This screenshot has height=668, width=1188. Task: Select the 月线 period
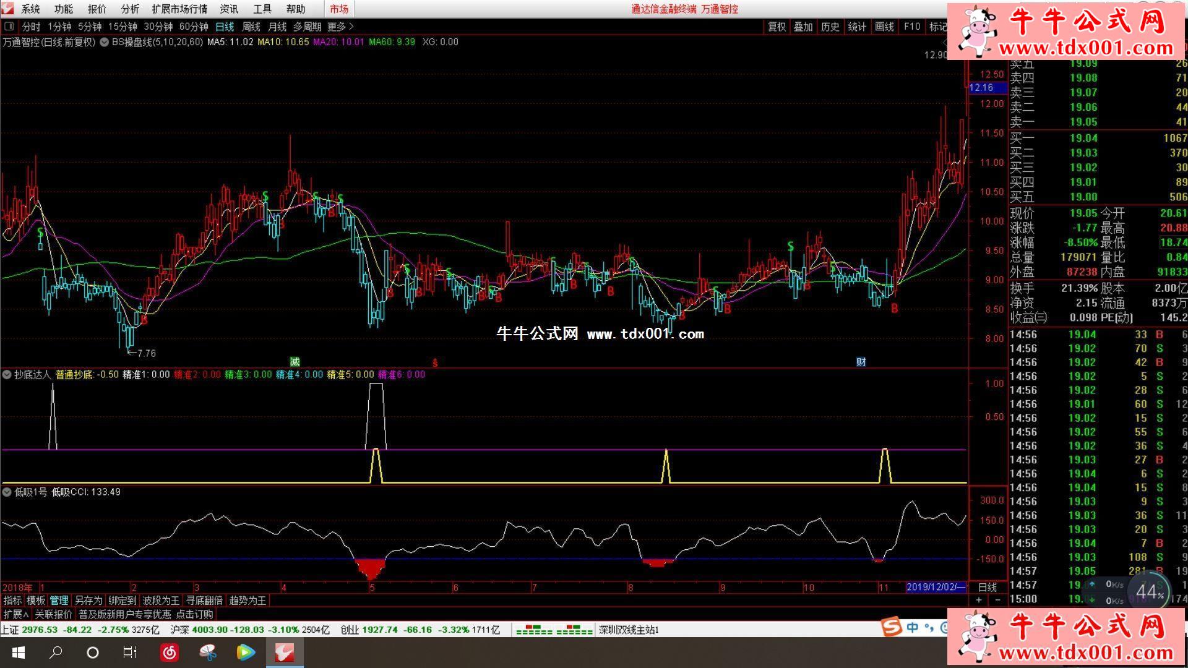pyautogui.click(x=277, y=27)
